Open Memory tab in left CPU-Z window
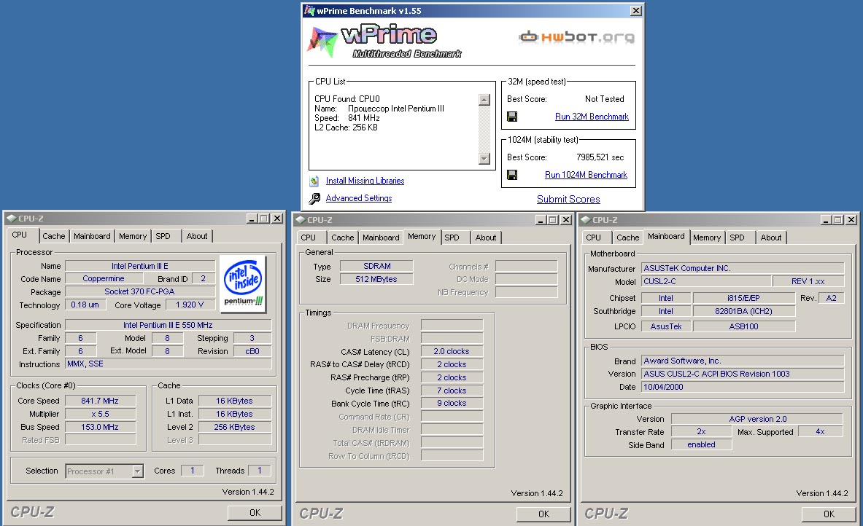This screenshot has width=863, height=526. coord(133,236)
